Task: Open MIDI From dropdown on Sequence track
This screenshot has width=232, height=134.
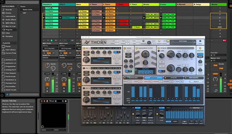Action: pyautogui.click(x=50, y=45)
